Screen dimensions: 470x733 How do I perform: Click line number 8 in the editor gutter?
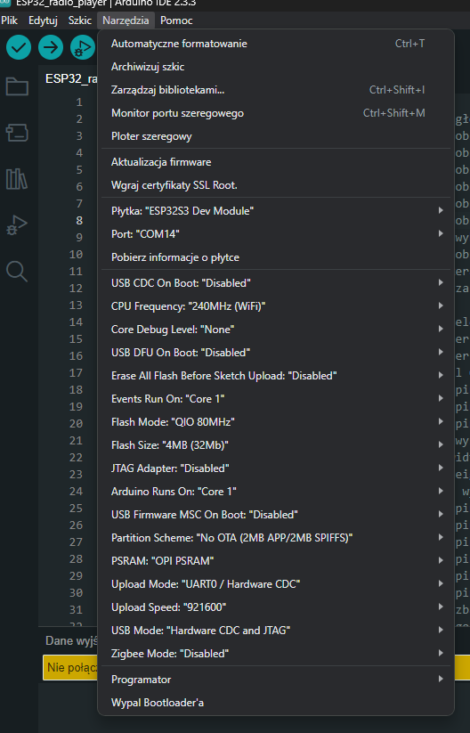pos(79,220)
